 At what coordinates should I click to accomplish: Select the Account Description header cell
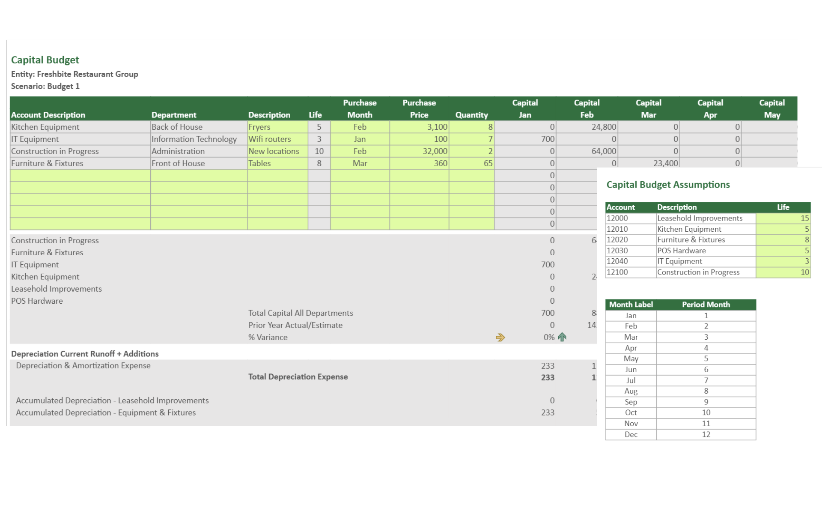pyautogui.click(x=48, y=115)
